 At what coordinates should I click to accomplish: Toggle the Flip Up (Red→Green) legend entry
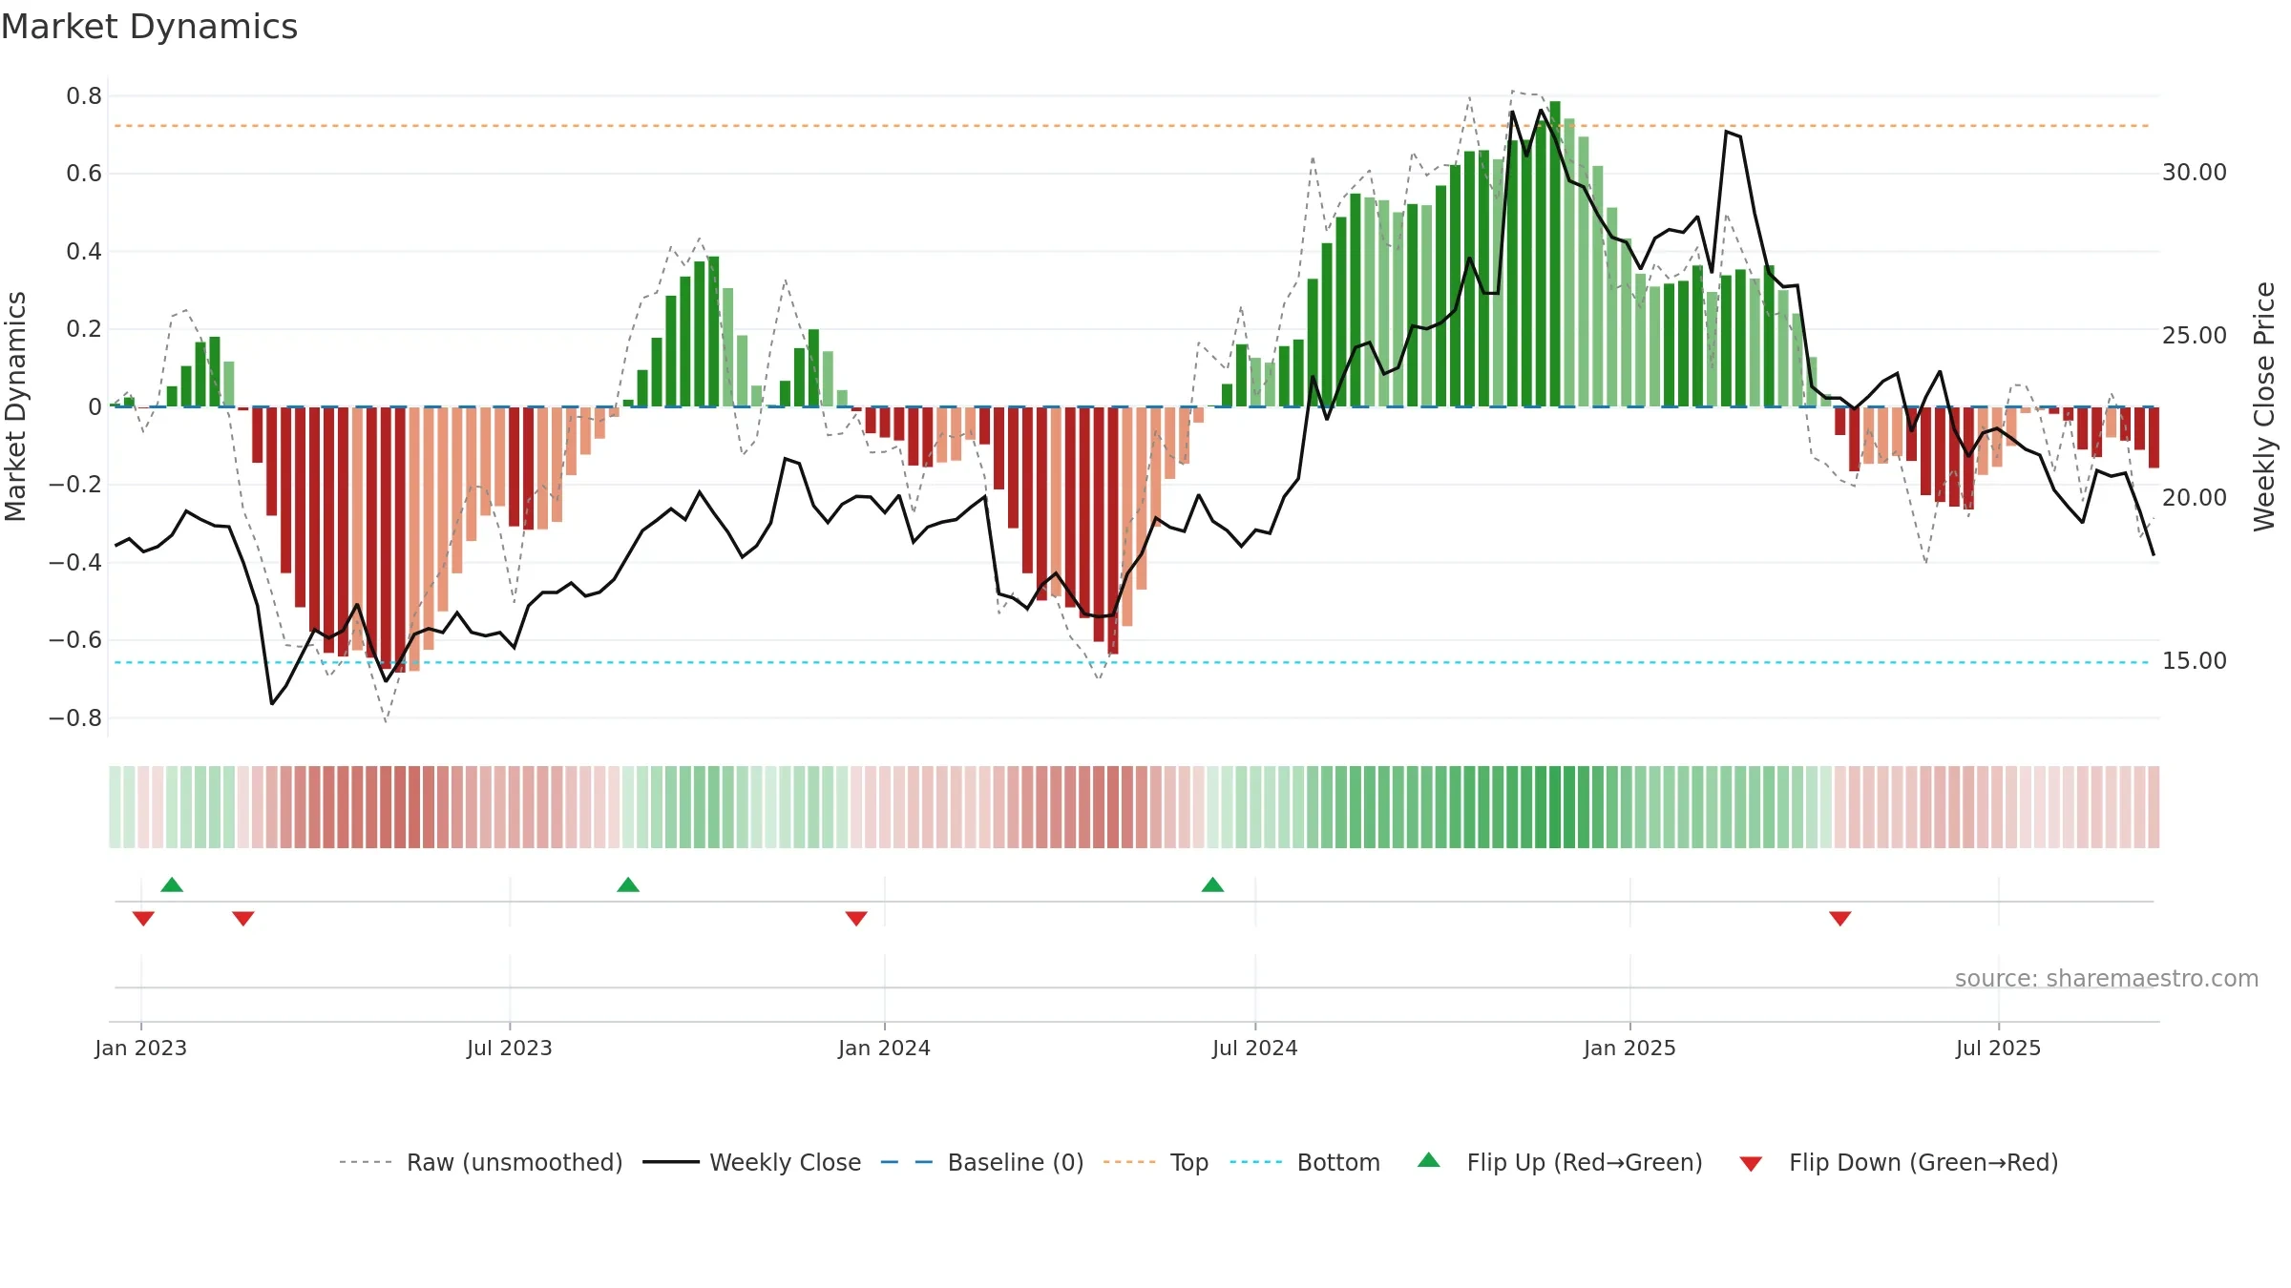click(x=1560, y=1162)
